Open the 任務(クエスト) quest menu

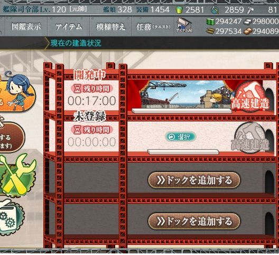tap(153, 27)
